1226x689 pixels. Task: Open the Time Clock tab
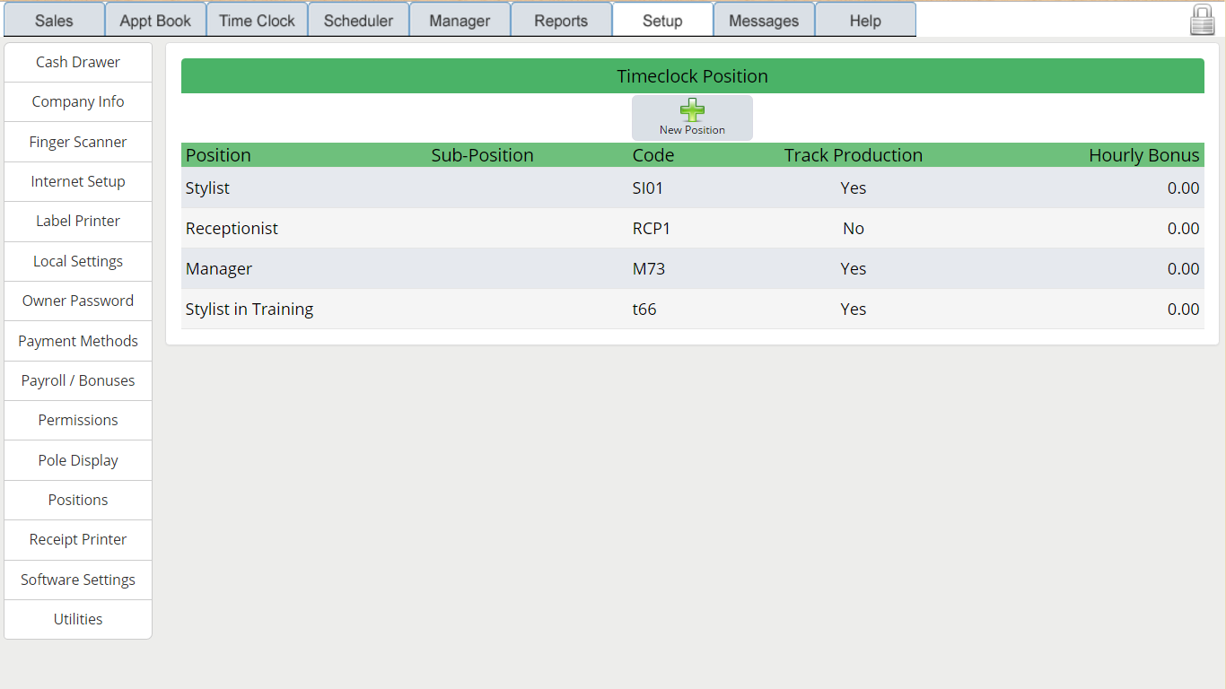(257, 20)
